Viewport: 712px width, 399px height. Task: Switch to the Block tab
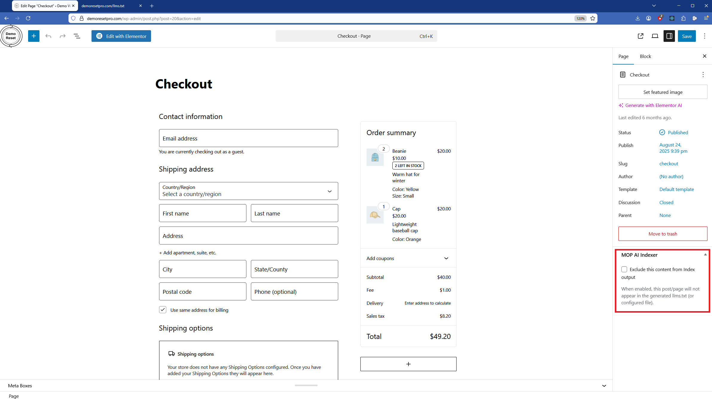point(645,56)
